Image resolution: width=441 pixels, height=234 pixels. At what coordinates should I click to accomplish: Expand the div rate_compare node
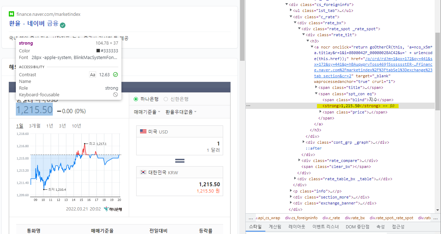coord(299,161)
